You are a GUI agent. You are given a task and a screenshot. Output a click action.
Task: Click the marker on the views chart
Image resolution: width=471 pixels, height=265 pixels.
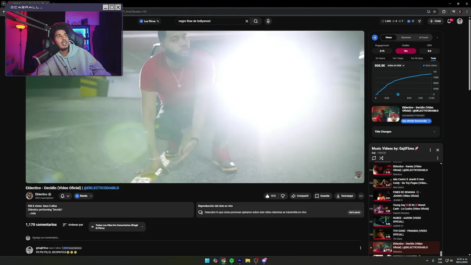pyautogui.click(x=398, y=95)
